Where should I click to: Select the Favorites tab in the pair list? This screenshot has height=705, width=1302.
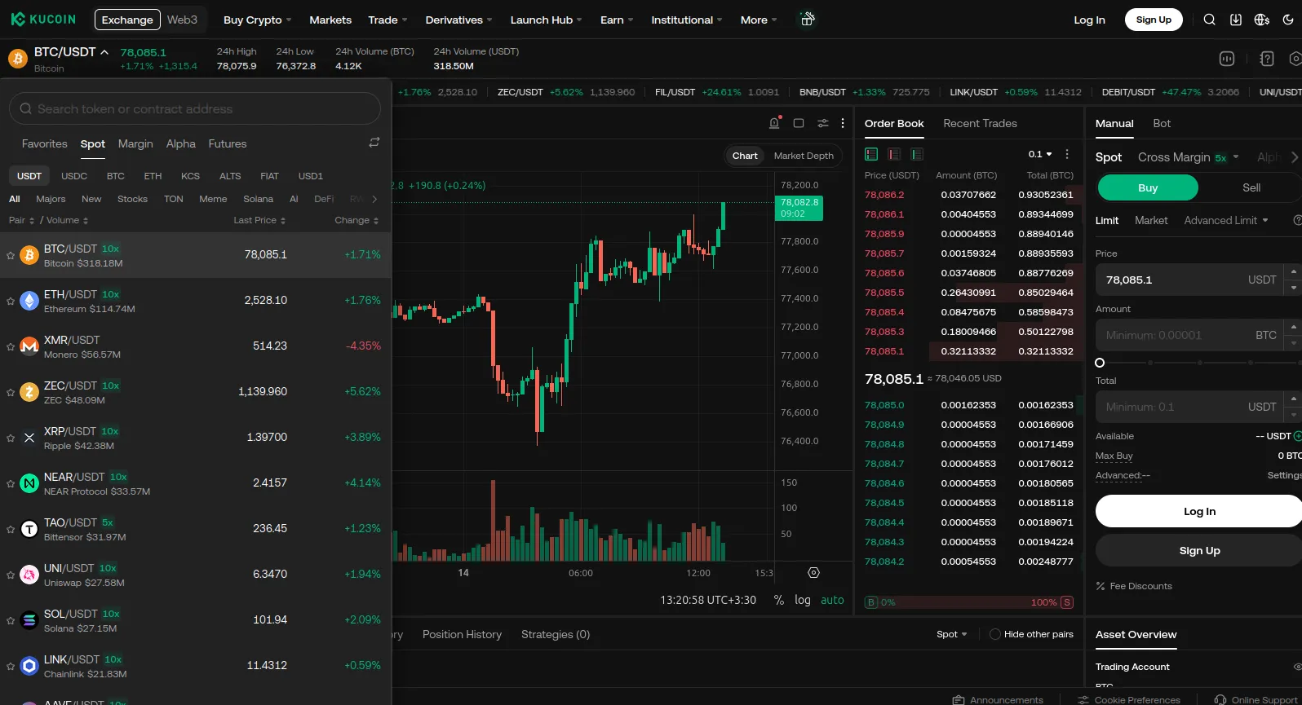coord(45,143)
